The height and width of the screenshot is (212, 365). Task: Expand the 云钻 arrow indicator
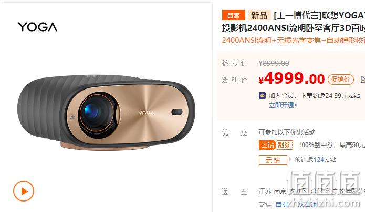[x=290, y=159]
